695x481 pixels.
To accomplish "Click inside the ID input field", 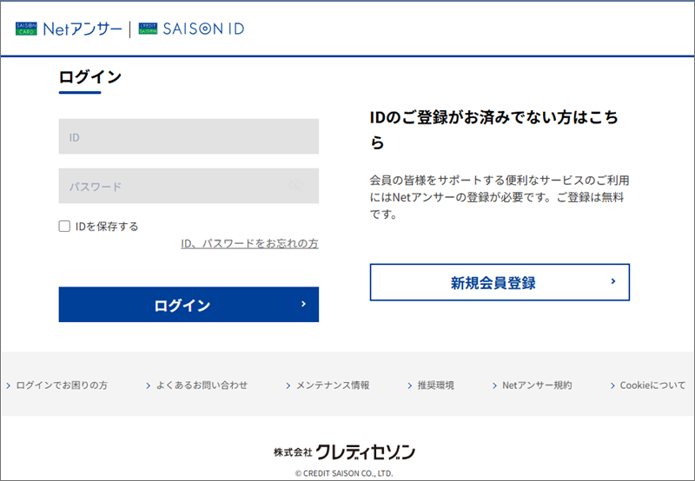I will click(x=189, y=136).
